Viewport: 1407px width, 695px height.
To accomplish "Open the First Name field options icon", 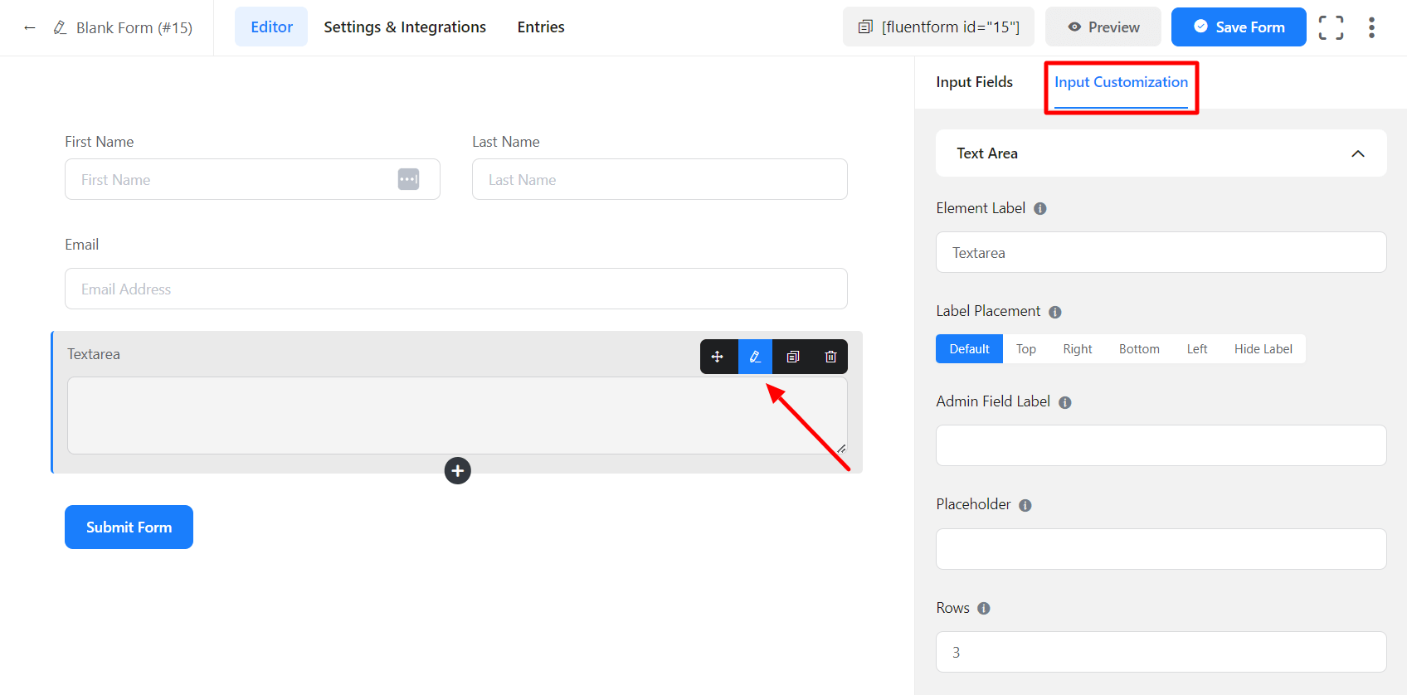I will [408, 179].
